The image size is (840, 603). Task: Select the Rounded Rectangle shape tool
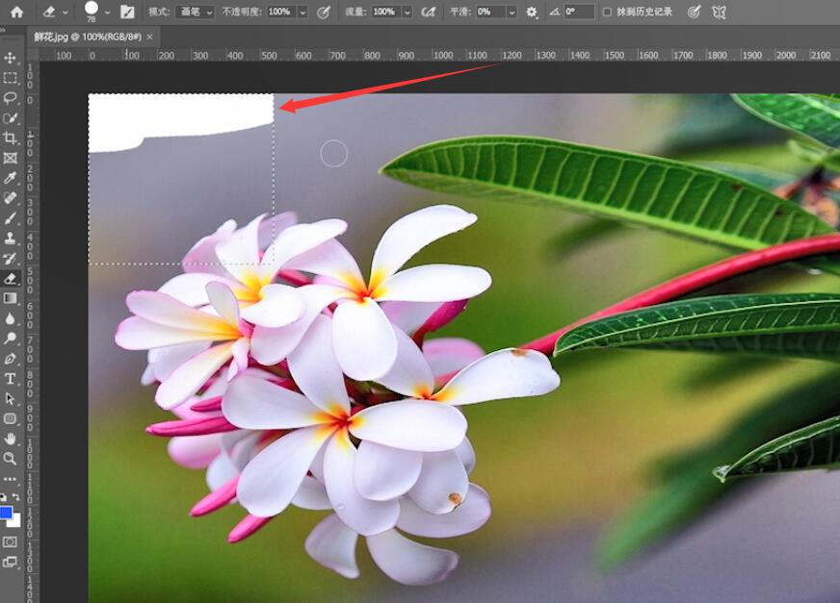11,419
